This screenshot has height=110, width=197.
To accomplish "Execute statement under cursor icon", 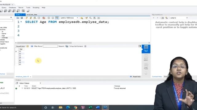I will tap(31, 18).
